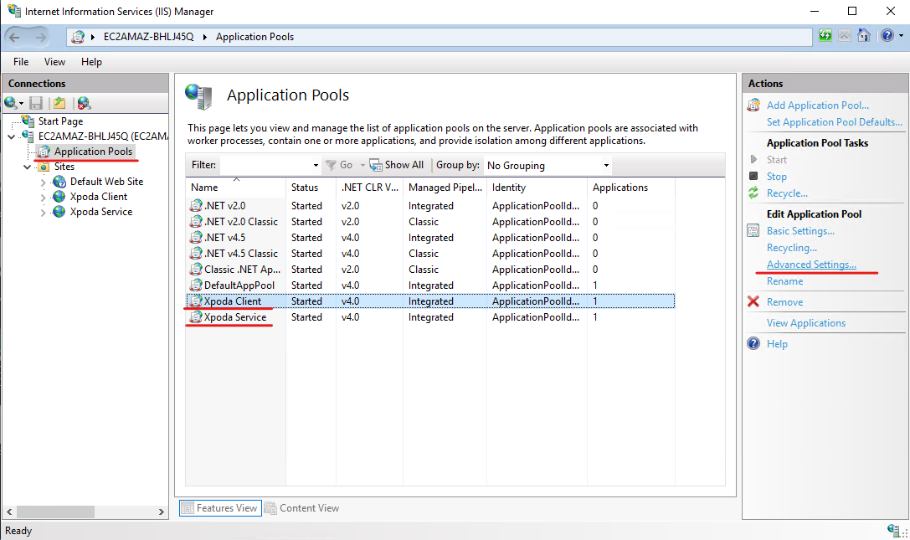Select the Start Page tree item
This screenshot has width=910, height=540.
(x=60, y=121)
